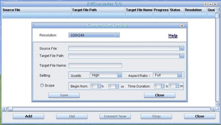This screenshot has width=221, height=125.
Task: Browse for the Source File
Action: (182, 48)
